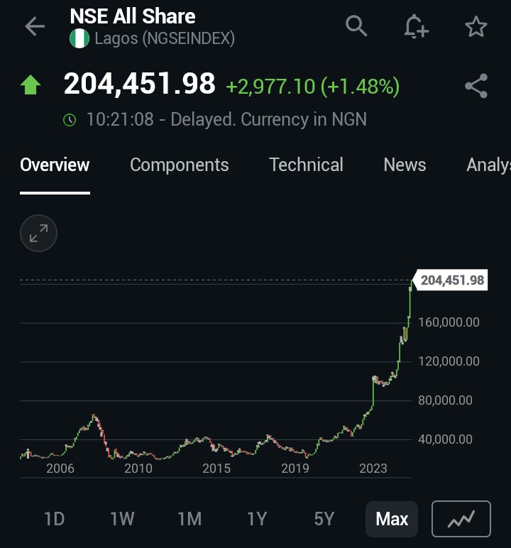Tap the large 204,451.98 price value
This screenshot has height=548, width=511.
[x=139, y=84]
